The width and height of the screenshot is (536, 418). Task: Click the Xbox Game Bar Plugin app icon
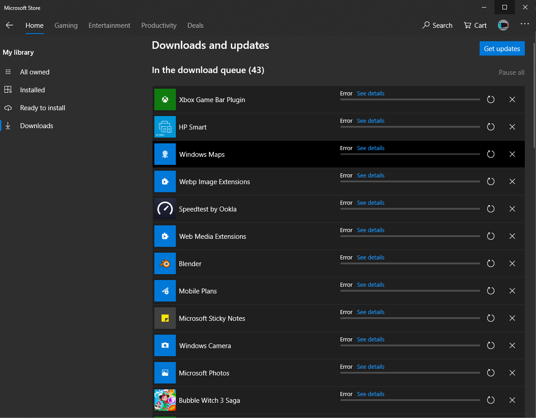tap(165, 99)
